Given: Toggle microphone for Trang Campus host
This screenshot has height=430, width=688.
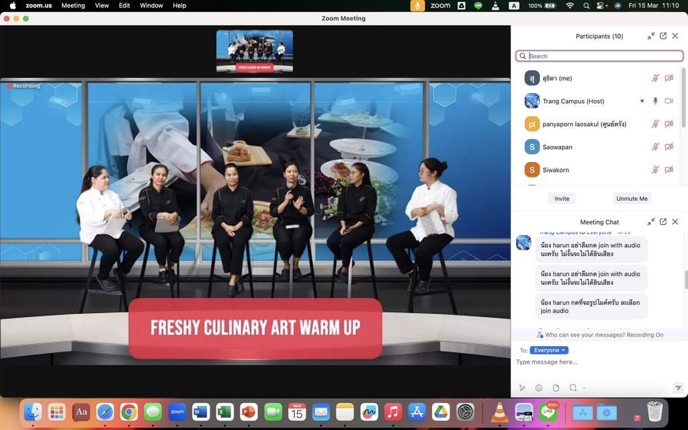Looking at the screenshot, I should pos(655,101).
